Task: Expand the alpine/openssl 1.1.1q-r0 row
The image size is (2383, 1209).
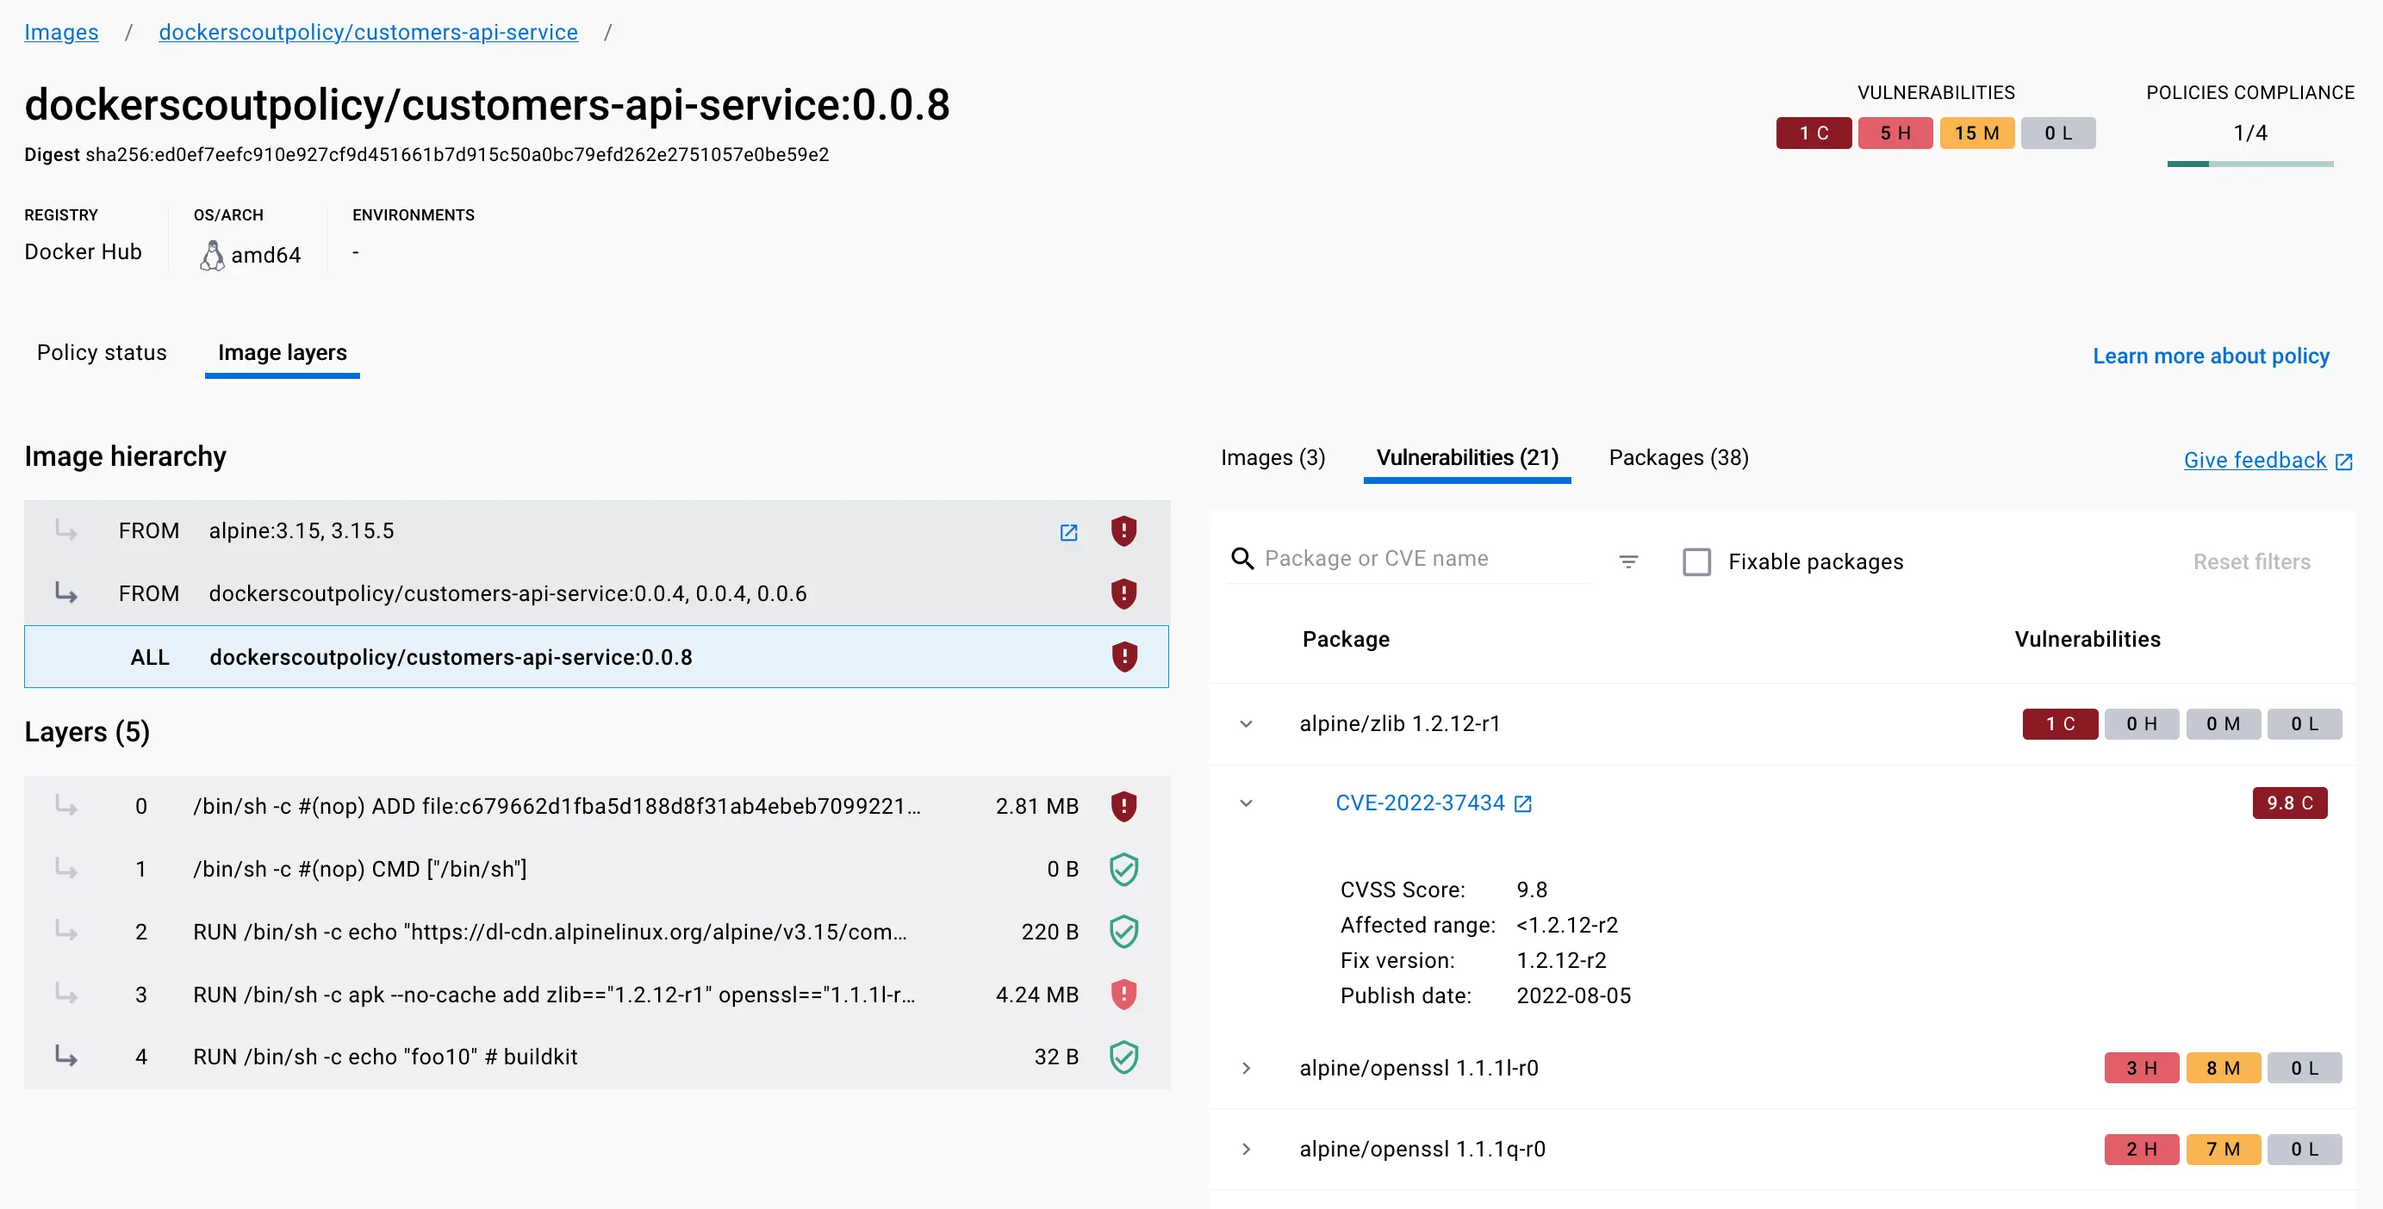Action: click(x=1246, y=1149)
